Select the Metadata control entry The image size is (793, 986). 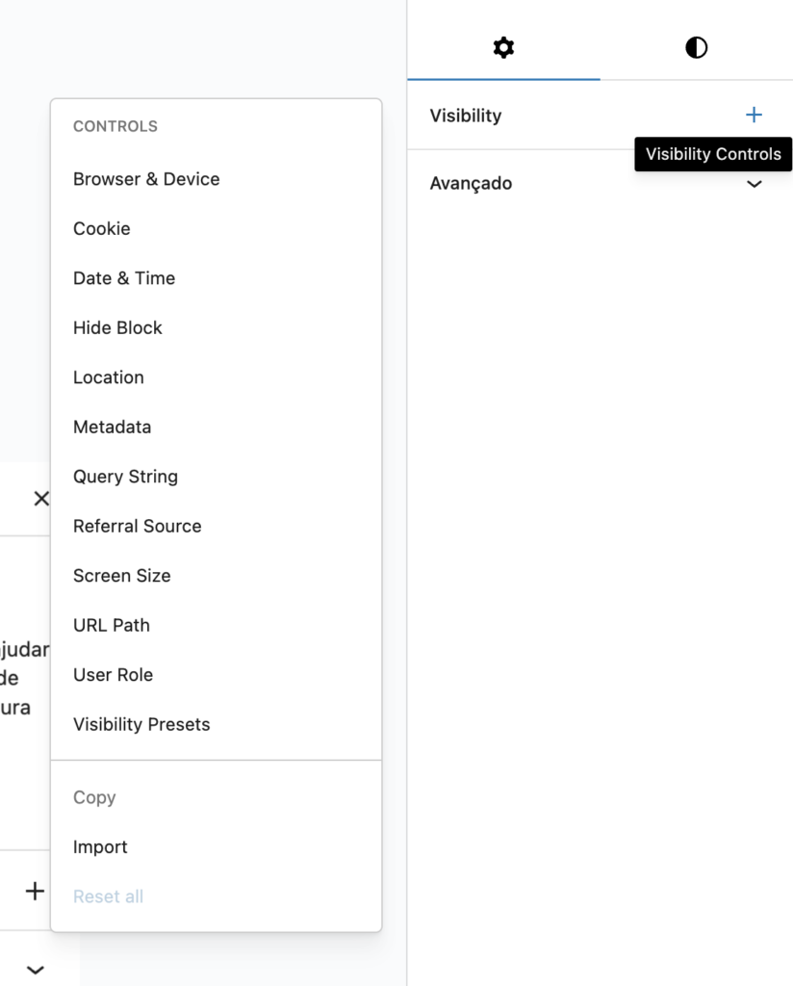tap(216, 428)
